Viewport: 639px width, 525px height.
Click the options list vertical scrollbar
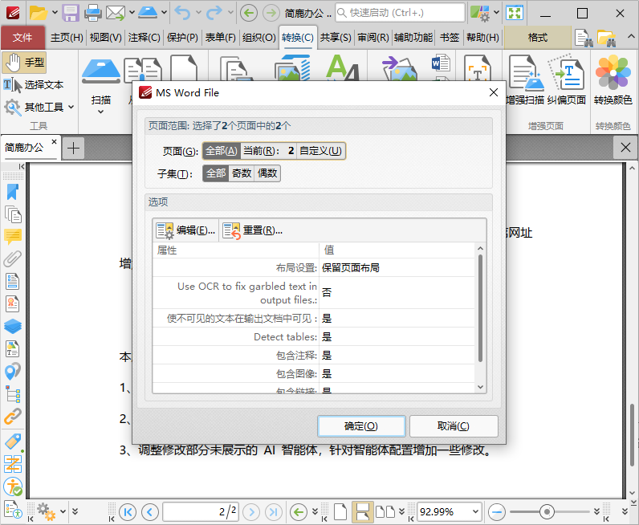coord(480,308)
